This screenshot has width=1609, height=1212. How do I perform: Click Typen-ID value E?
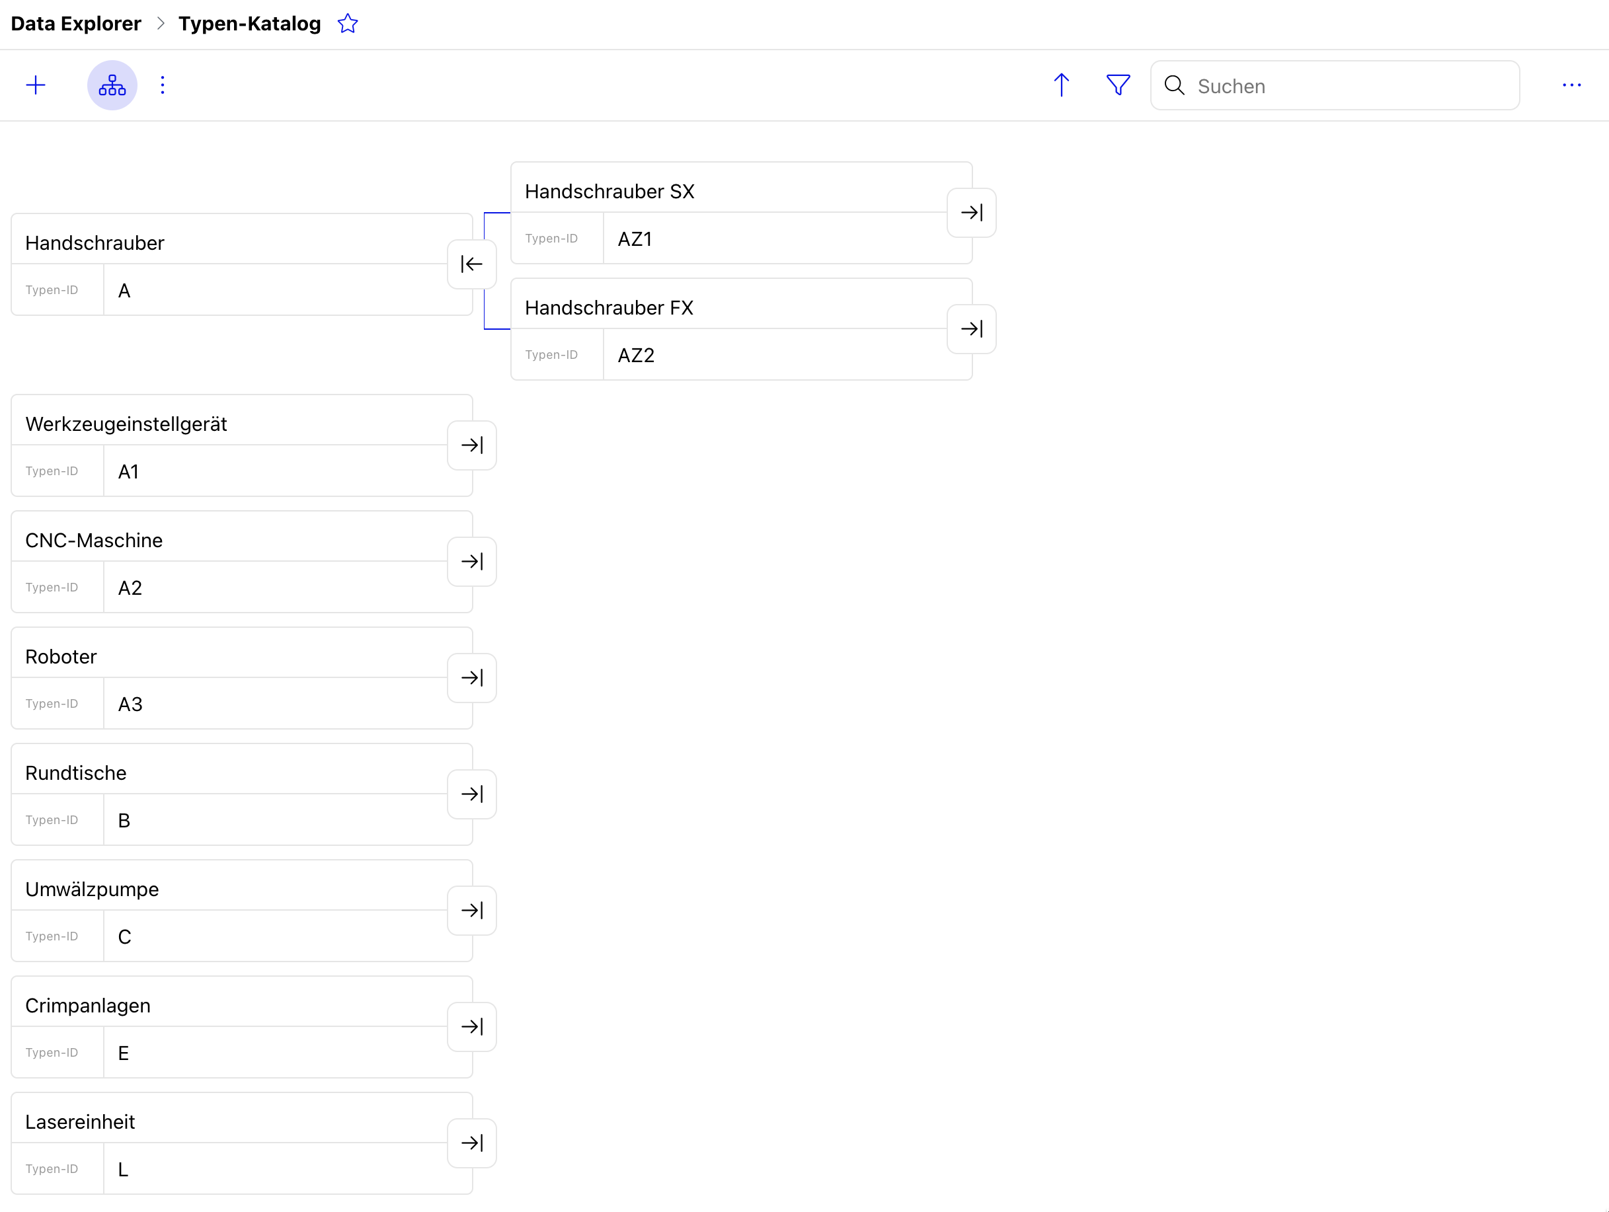pyautogui.click(x=123, y=1053)
